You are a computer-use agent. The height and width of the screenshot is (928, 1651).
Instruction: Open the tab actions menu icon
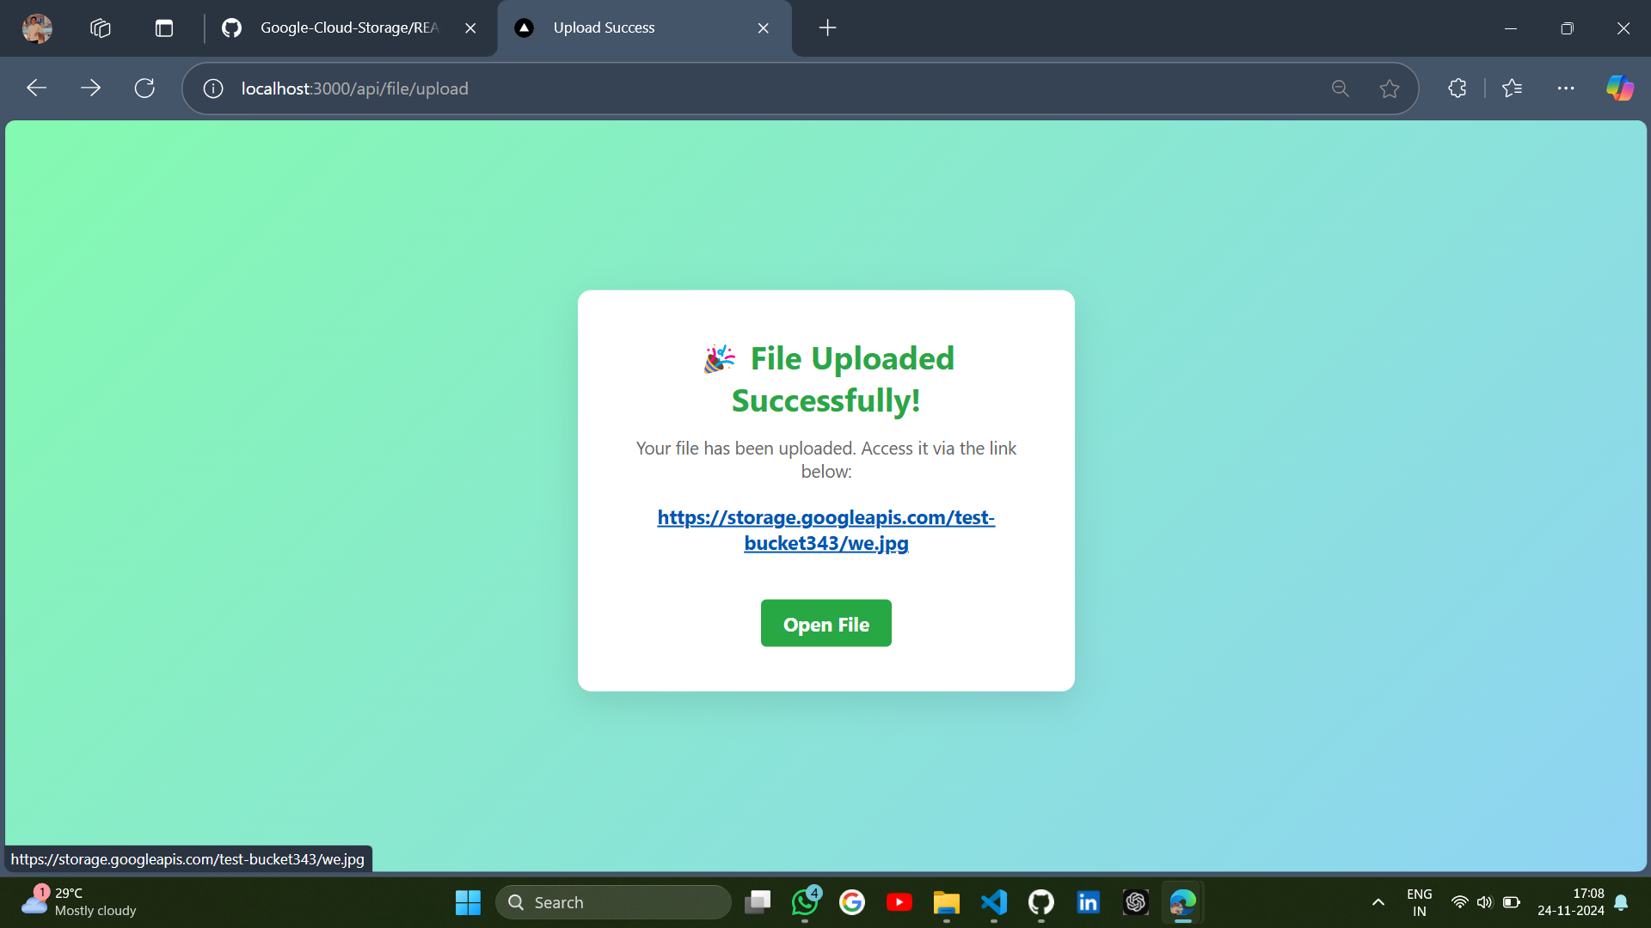click(164, 28)
